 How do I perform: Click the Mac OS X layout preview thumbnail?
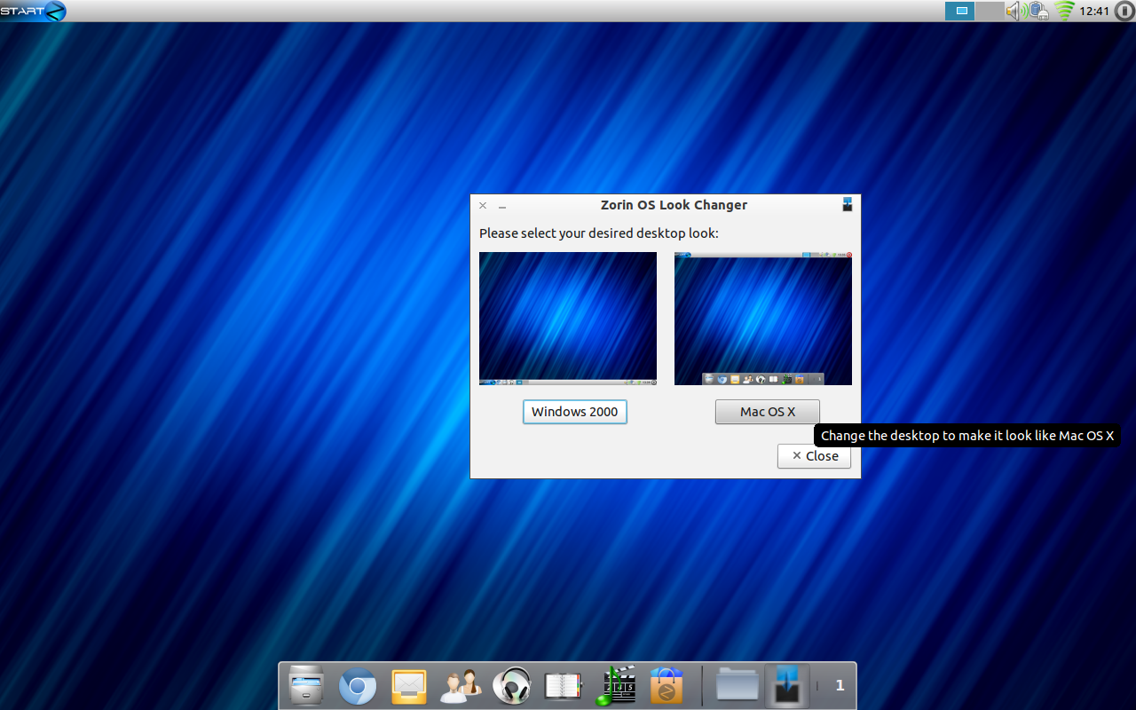763,319
